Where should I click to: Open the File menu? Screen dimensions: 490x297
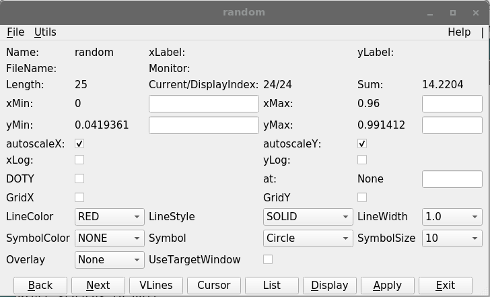coord(15,32)
